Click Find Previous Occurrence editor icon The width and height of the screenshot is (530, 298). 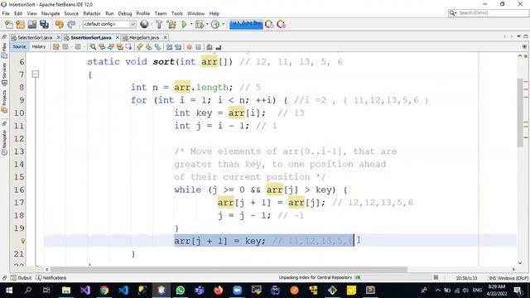click(x=102, y=47)
